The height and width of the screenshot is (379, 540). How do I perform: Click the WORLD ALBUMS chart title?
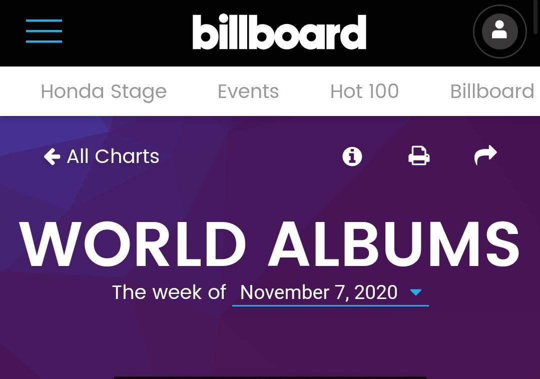[270, 244]
